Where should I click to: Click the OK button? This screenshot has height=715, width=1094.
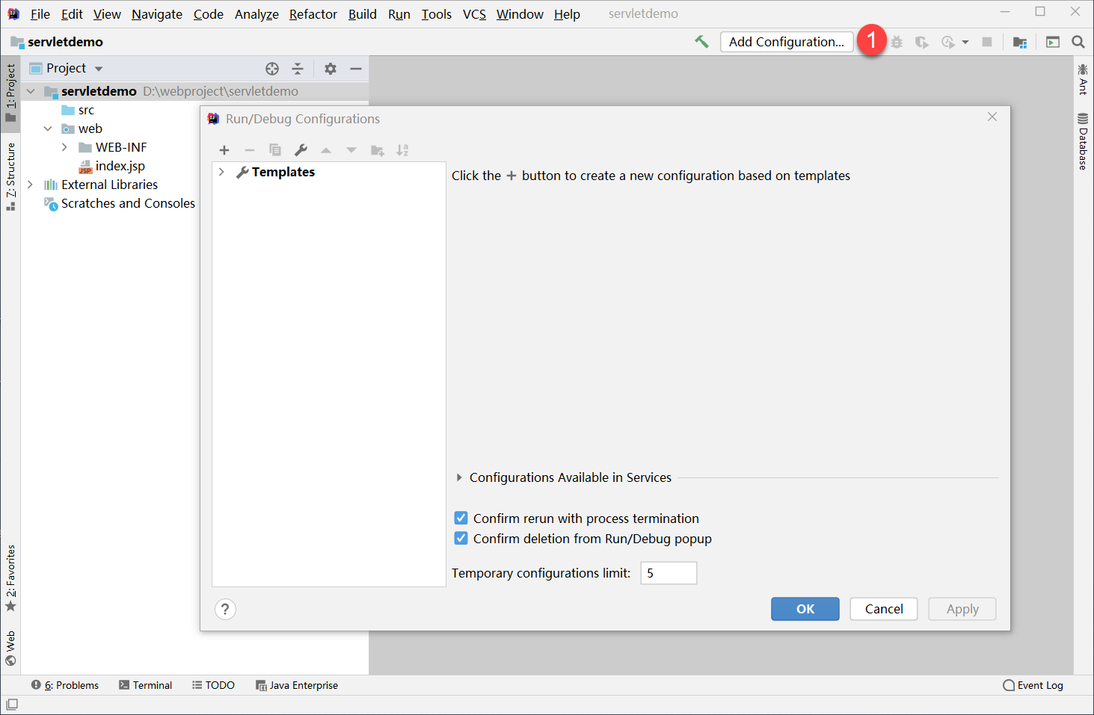point(805,609)
